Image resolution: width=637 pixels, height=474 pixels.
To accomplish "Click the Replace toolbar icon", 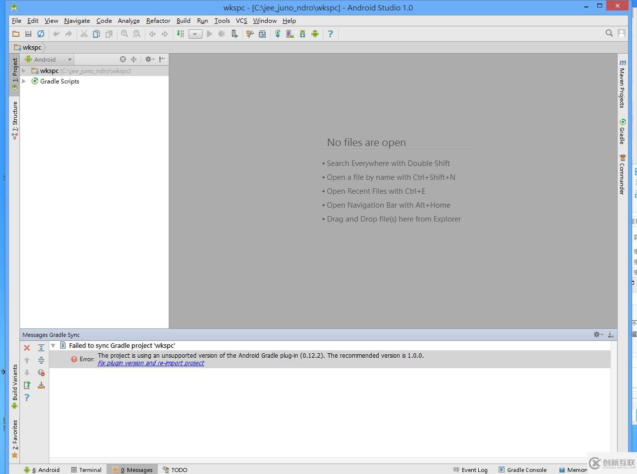I will [136, 34].
